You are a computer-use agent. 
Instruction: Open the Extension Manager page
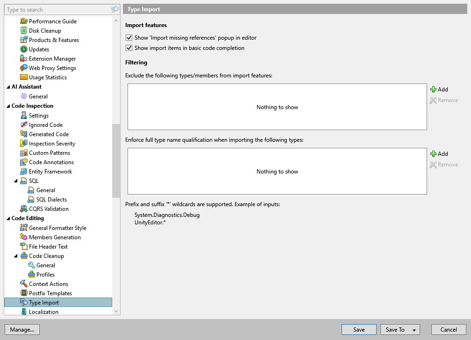tap(51, 58)
